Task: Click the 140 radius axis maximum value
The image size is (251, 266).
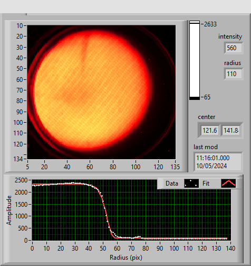Action: pyautogui.click(x=230, y=249)
